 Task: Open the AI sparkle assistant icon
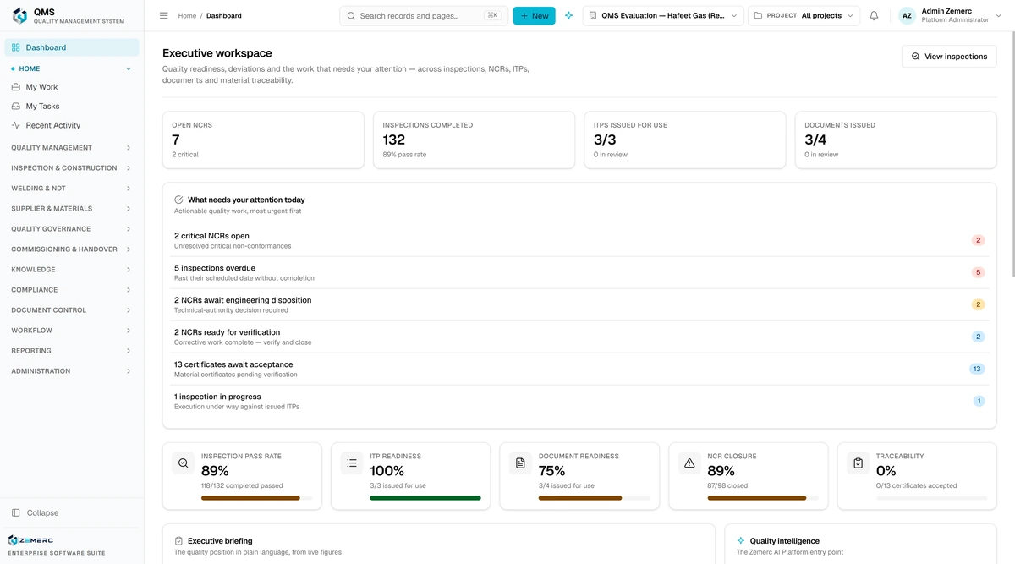[x=569, y=16]
